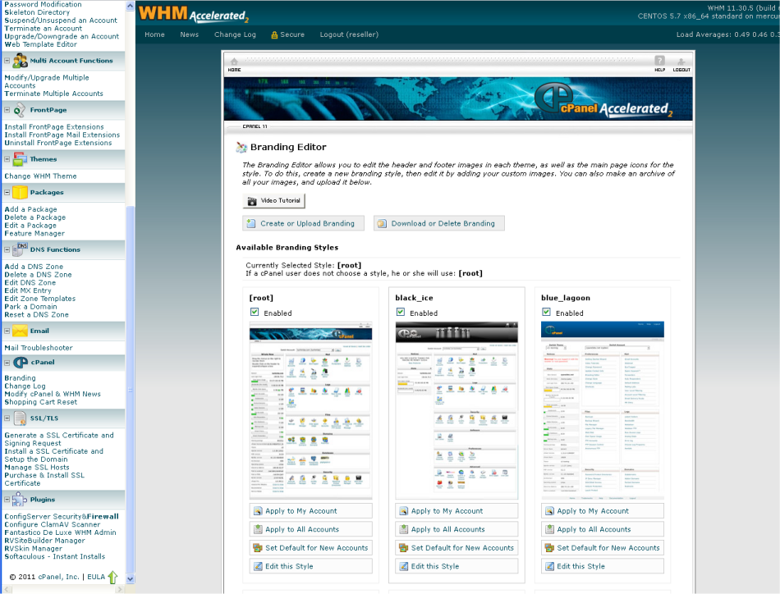The width and height of the screenshot is (780, 594).
Task: Toggle the Enabled checkbox for [root]
Action: (255, 312)
